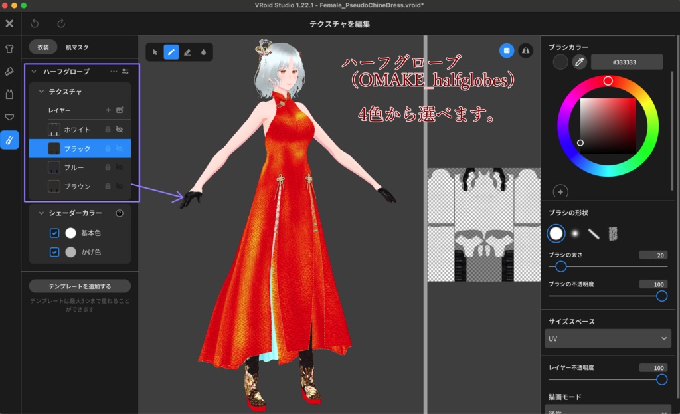Screen dimensions: 680x414
Task: Select the brush pen tool
Action: pyautogui.click(x=171, y=52)
